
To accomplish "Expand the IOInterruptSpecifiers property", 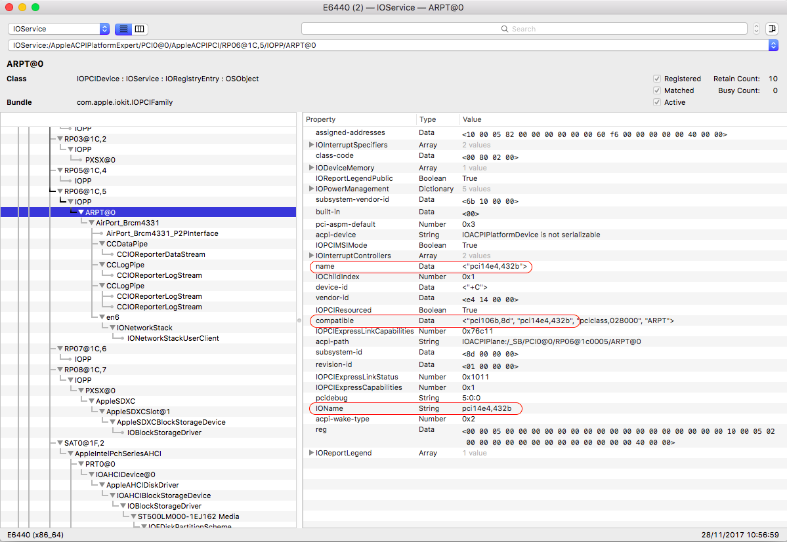I will click(x=311, y=145).
